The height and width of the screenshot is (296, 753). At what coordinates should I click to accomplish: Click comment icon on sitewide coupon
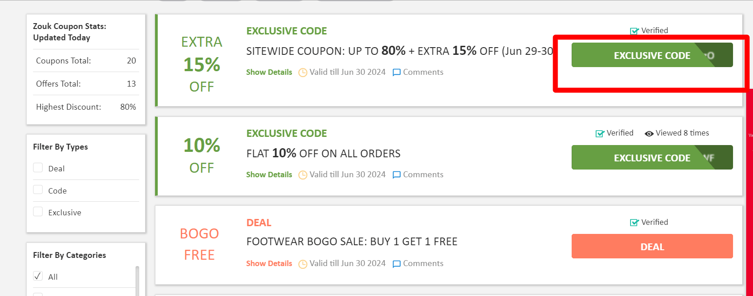point(396,73)
